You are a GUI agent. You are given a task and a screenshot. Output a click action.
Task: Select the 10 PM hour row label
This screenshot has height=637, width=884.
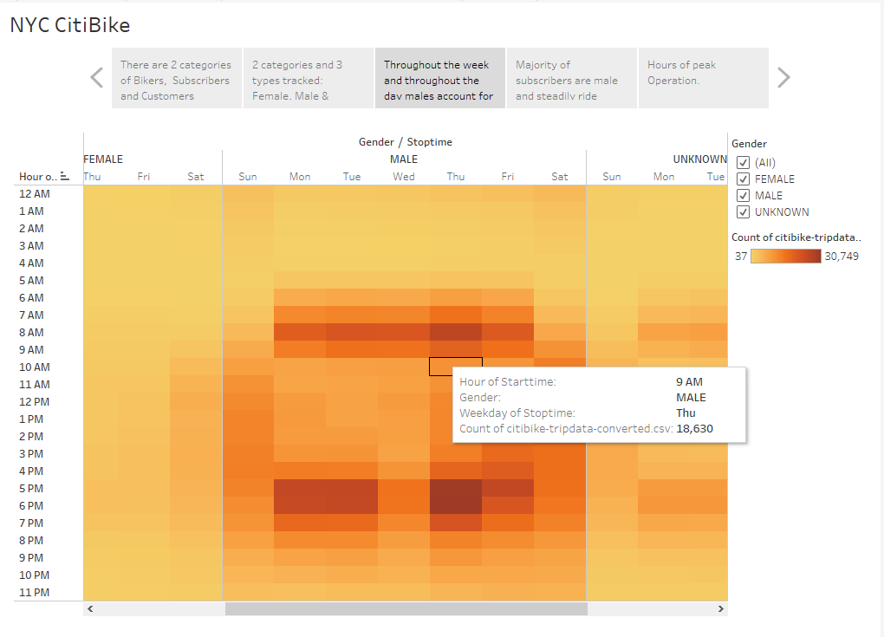pyautogui.click(x=34, y=575)
